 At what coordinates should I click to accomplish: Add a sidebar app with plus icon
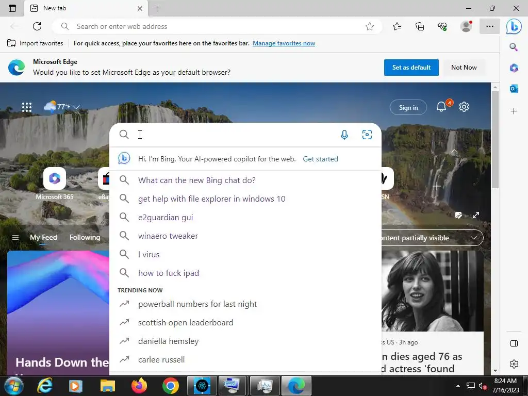[514, 111]
